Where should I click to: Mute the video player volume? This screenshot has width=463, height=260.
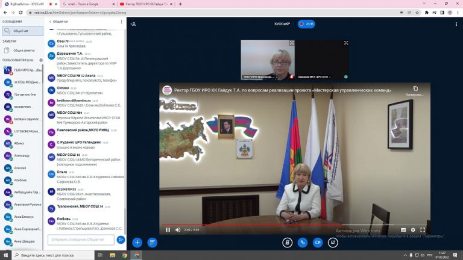point(178,230)
